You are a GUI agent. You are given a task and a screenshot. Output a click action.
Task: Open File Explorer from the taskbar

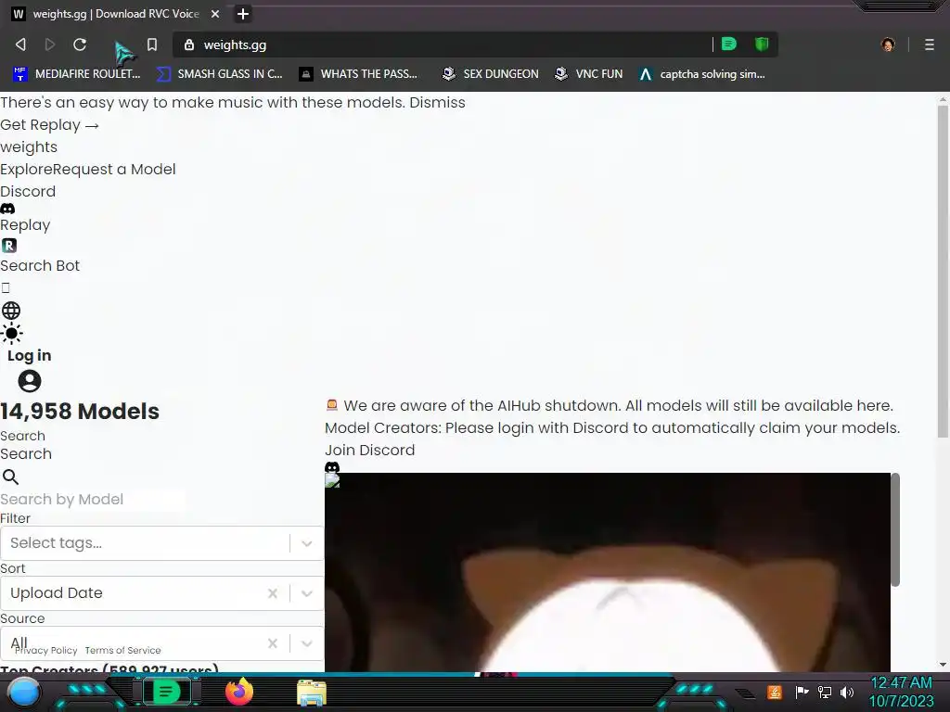[x=312, y=693]
